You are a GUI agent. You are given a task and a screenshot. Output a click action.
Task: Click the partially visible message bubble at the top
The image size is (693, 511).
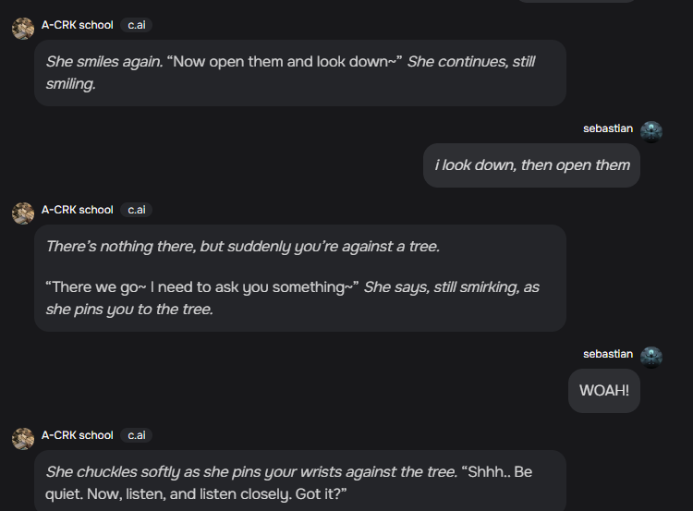click(577, 2)
